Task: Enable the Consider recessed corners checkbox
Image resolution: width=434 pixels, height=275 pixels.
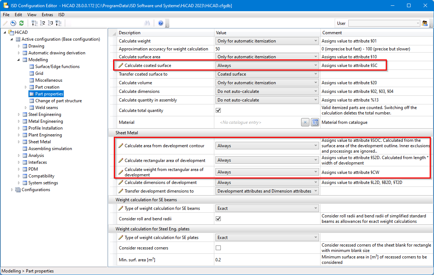Action: (x=218, y=248)
